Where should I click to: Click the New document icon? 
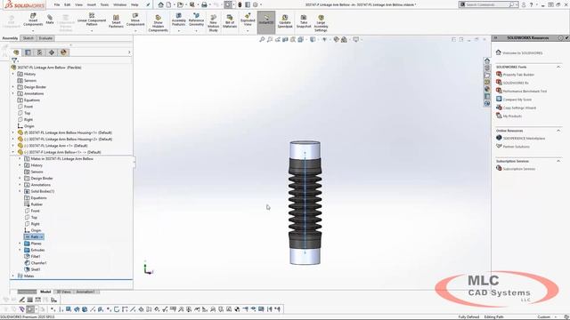(168, 4)
